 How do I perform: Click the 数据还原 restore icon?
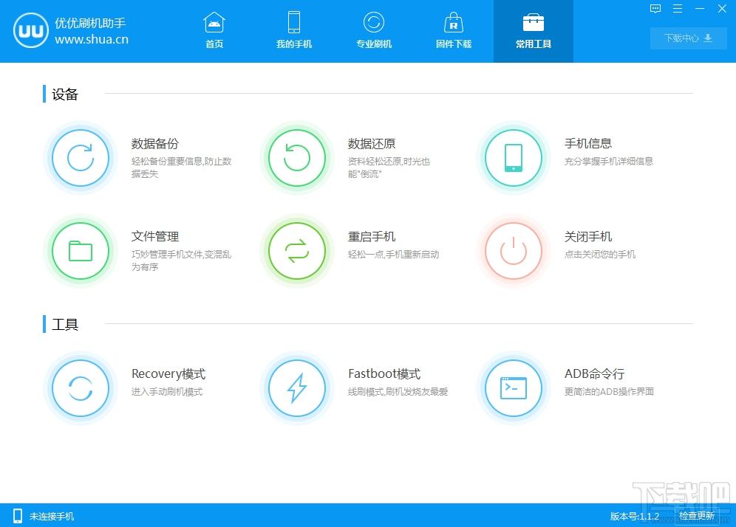[x=297, y=158]
